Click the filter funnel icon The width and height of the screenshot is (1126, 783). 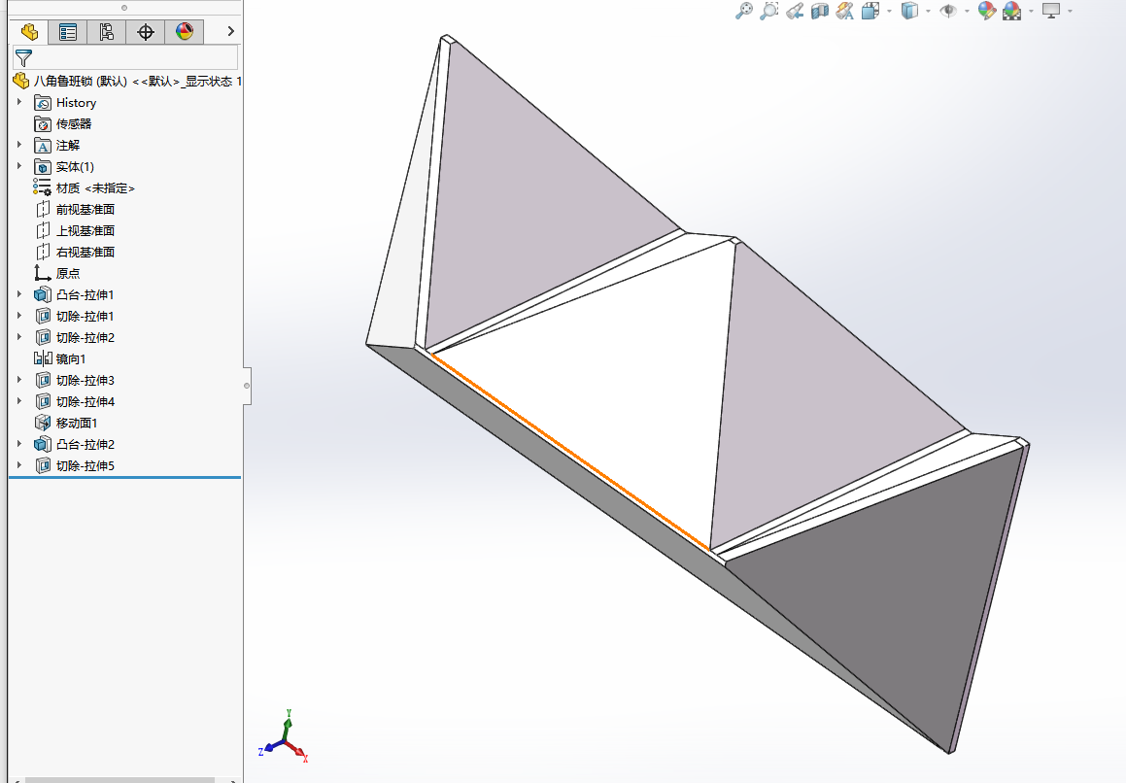pos(23,58)
